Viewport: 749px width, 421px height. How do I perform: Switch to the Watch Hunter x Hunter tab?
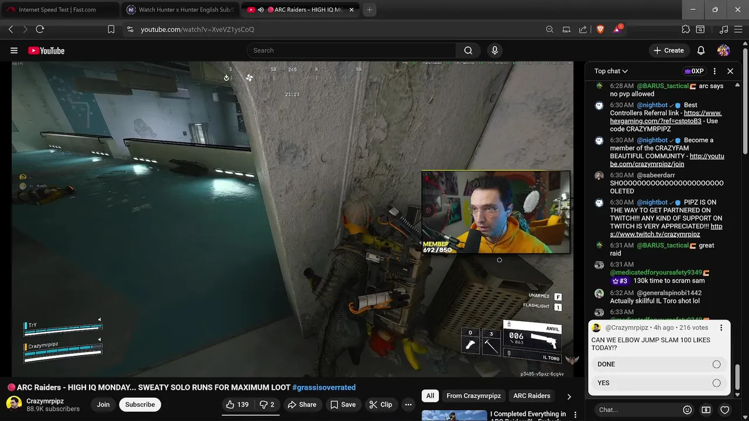click(x=180, y=10)
